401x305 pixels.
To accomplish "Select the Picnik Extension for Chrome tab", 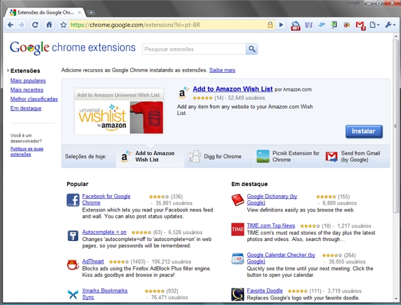I will pyautogui.click(x=288, y=156).
